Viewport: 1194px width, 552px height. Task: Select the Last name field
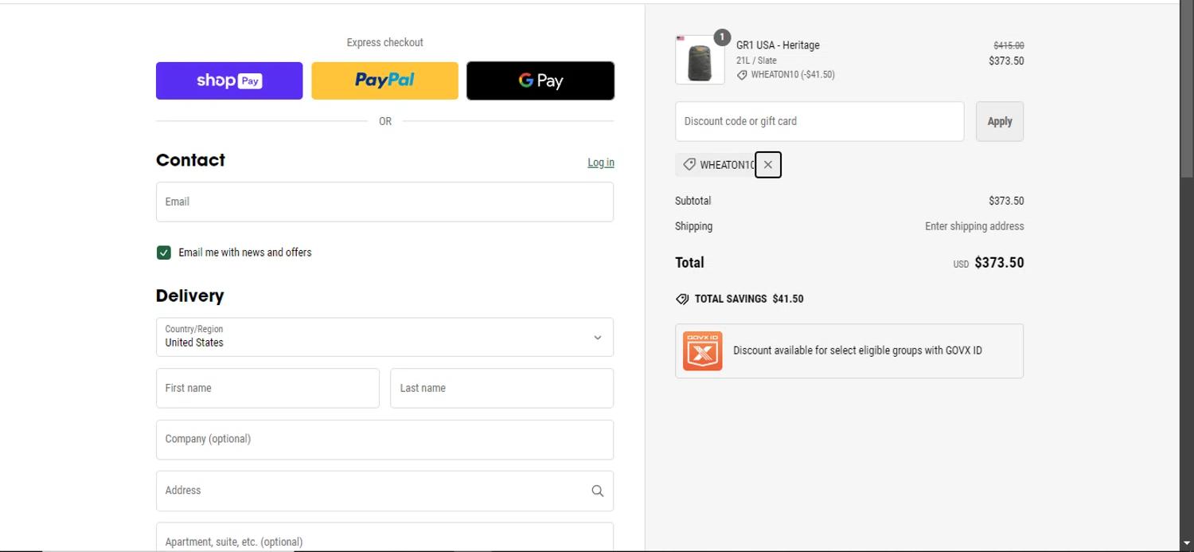point(501,388)
